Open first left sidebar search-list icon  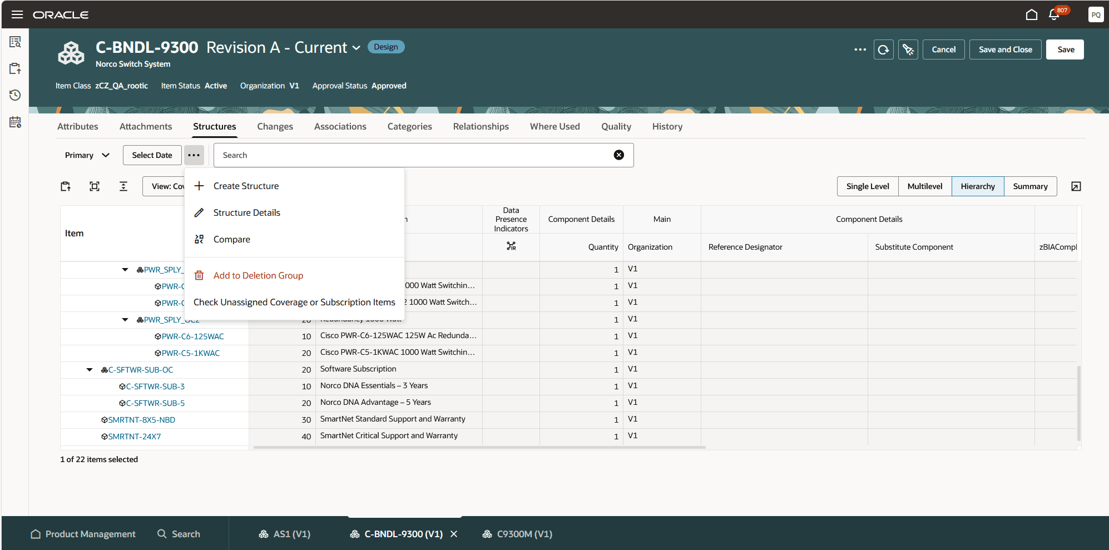pyautogui.click(x=15, y=42)
